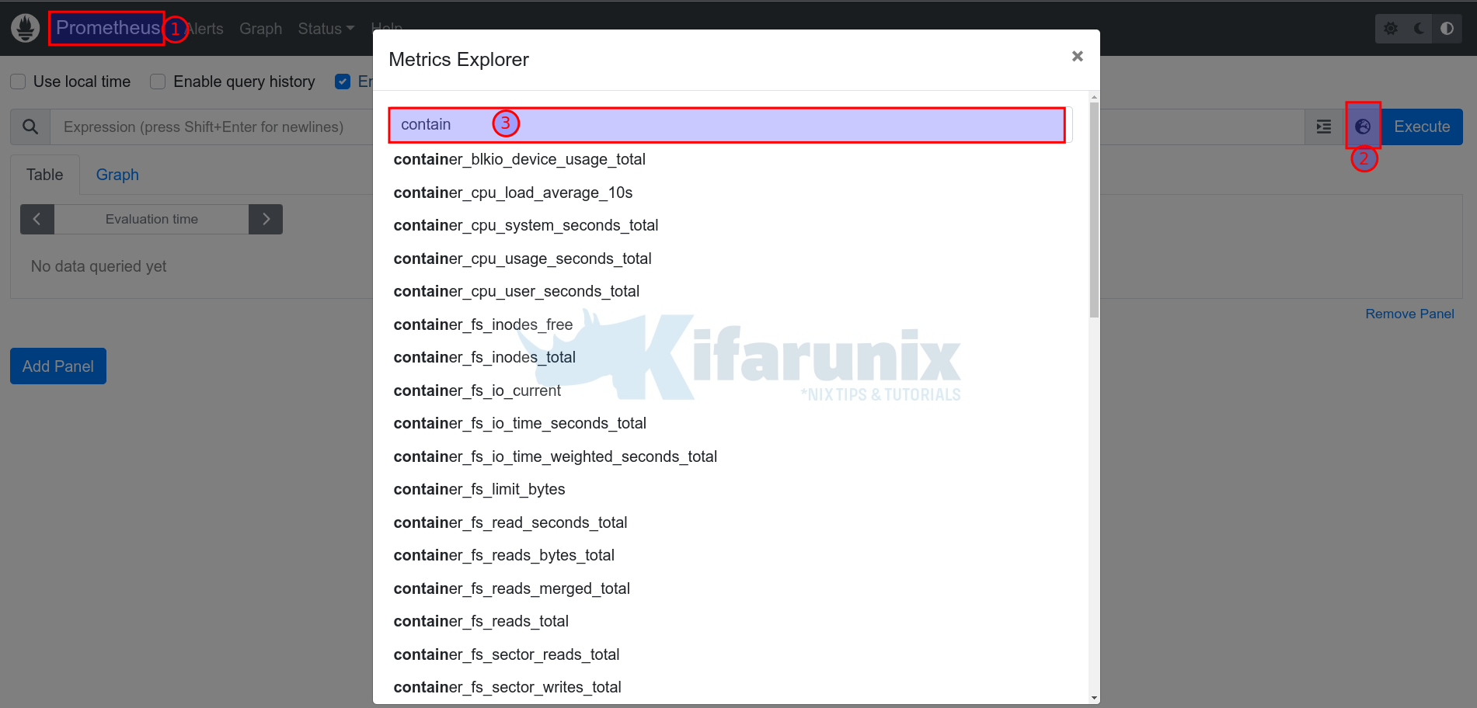Expand the Status dropdown menu
Image resolution: width=1477 pixels, height=708 pixels.
tap(326, 29)
